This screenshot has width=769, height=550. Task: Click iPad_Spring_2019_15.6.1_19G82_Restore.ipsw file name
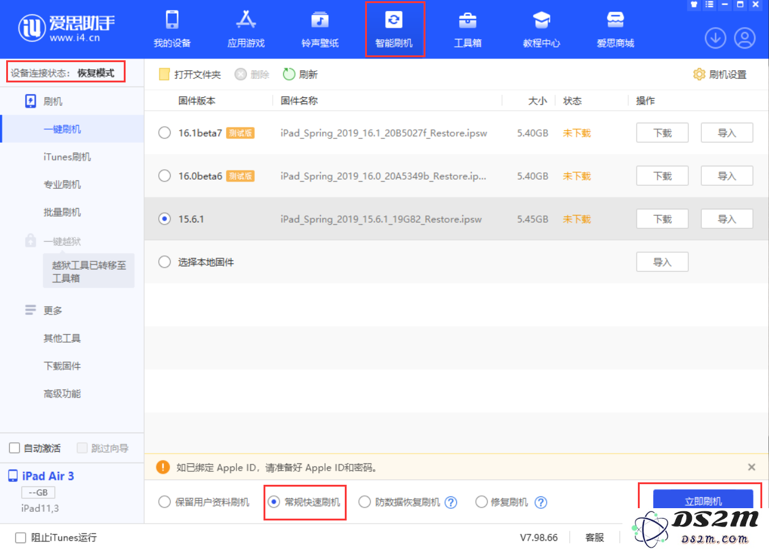[x=381, y=219]
